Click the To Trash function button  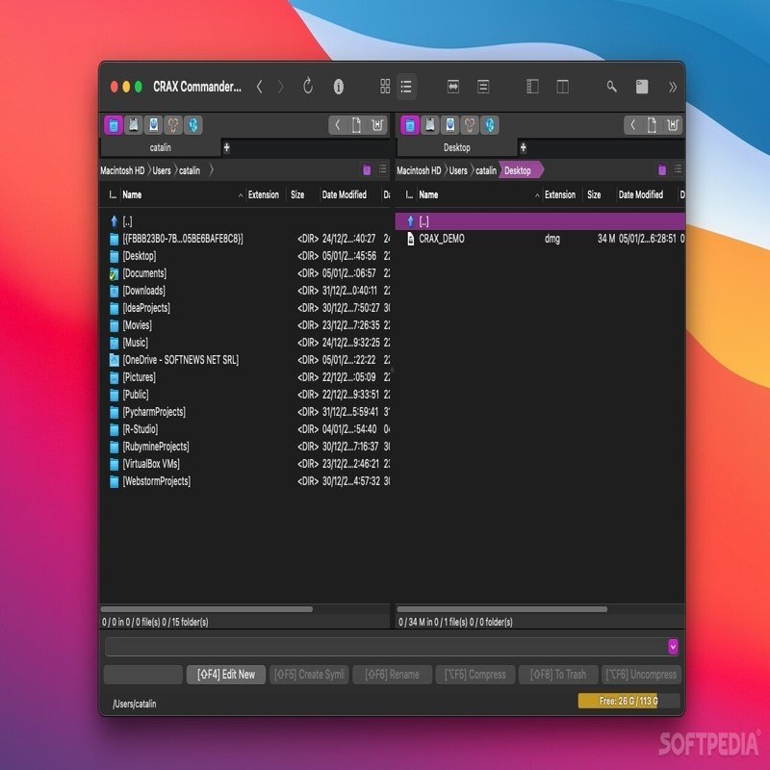point(558,675)
